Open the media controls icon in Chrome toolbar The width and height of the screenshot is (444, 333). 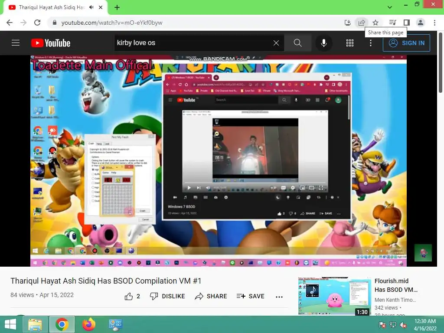click(x=392, y=23)
